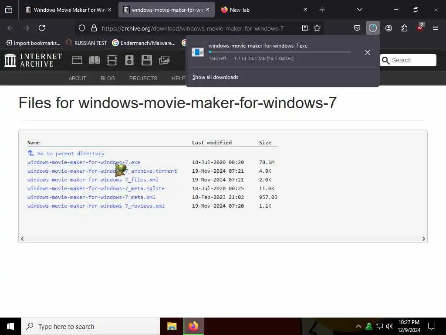446x335 pixels.
Task: Click the Internet Archive Search field
Action: click(x=408, y=60)
